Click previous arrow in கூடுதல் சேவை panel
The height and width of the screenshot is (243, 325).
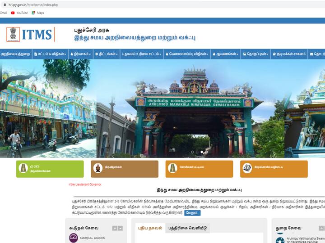pyautogui.click(x=115, y=228)
